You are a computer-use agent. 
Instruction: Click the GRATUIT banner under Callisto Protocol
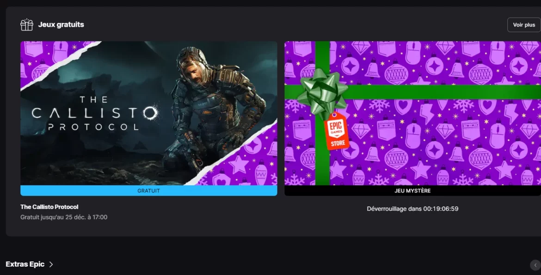click(148, 190)
